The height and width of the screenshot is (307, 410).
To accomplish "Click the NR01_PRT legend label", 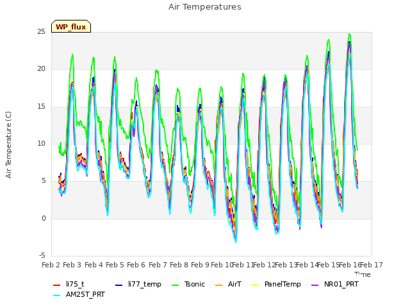I will (341, 284).
